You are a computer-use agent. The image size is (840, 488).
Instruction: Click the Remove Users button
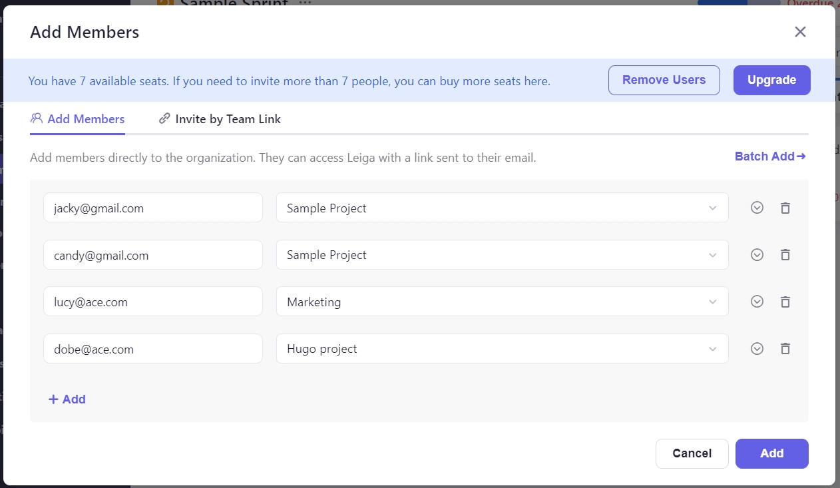tap(664, 80)
